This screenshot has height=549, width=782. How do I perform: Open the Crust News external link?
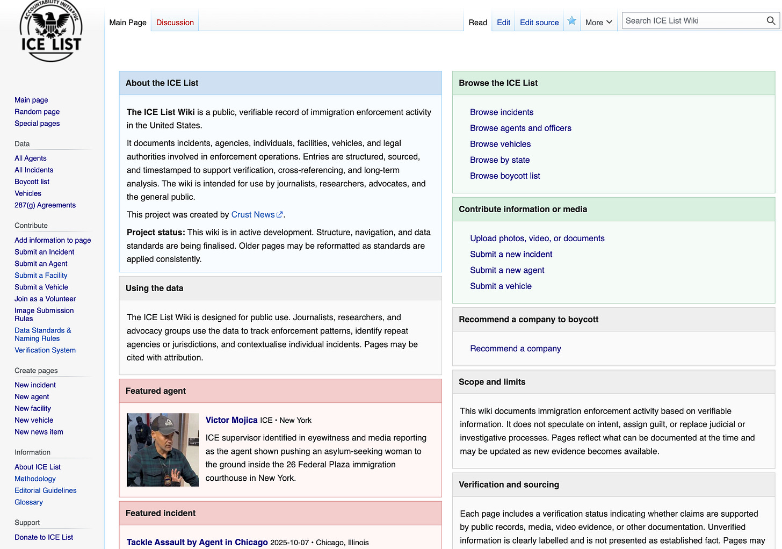pos(257,214)
